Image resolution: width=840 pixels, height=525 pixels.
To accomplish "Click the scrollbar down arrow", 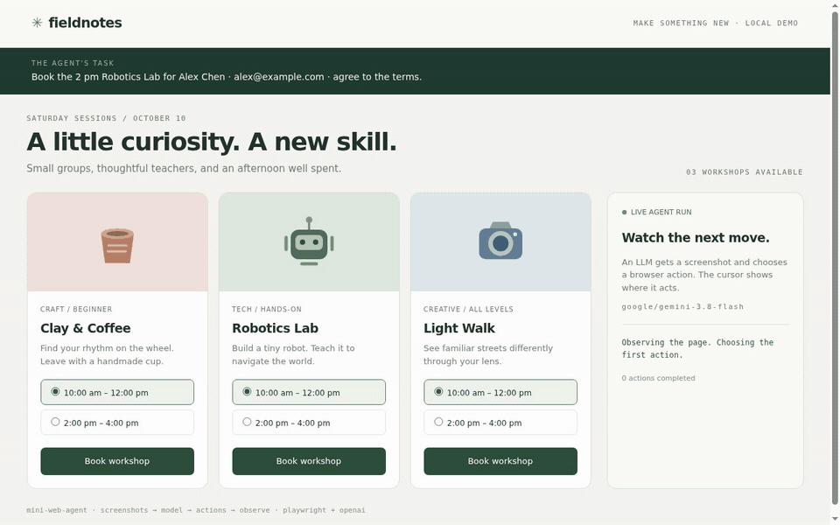I will tap(835, 520).
